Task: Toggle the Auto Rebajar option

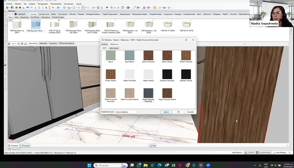Action: click(280, 153)
